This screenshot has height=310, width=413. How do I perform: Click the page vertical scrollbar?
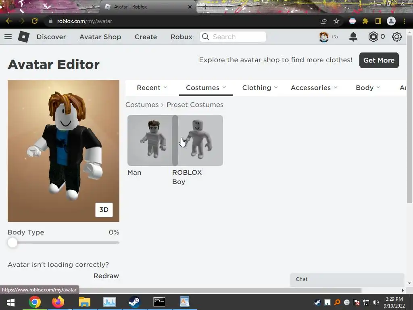[409, 119]
